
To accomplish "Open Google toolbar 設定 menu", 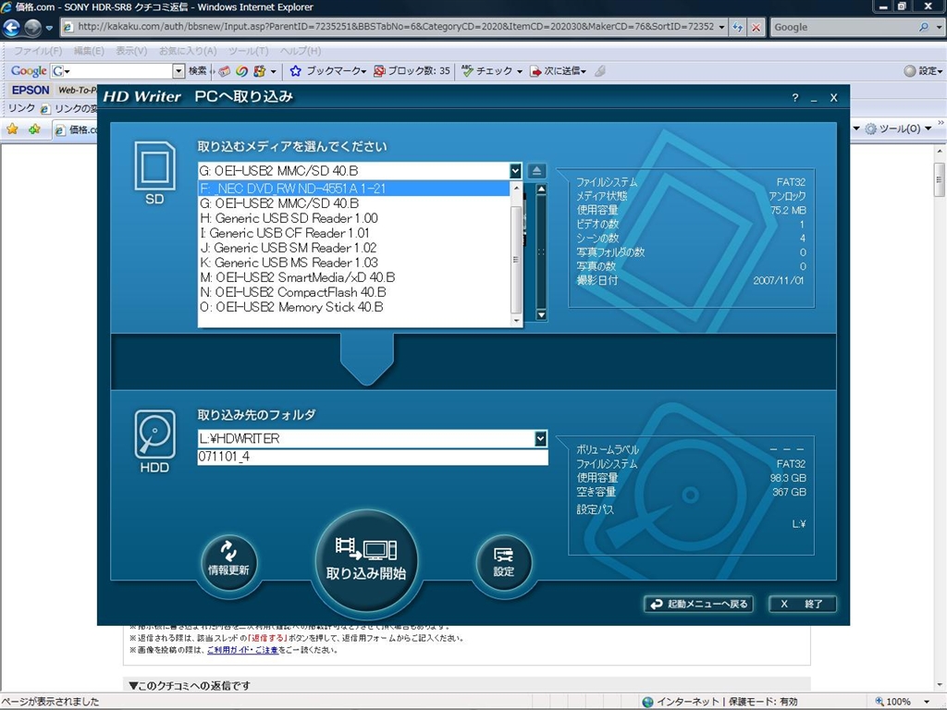I will (x=923, y=70).
